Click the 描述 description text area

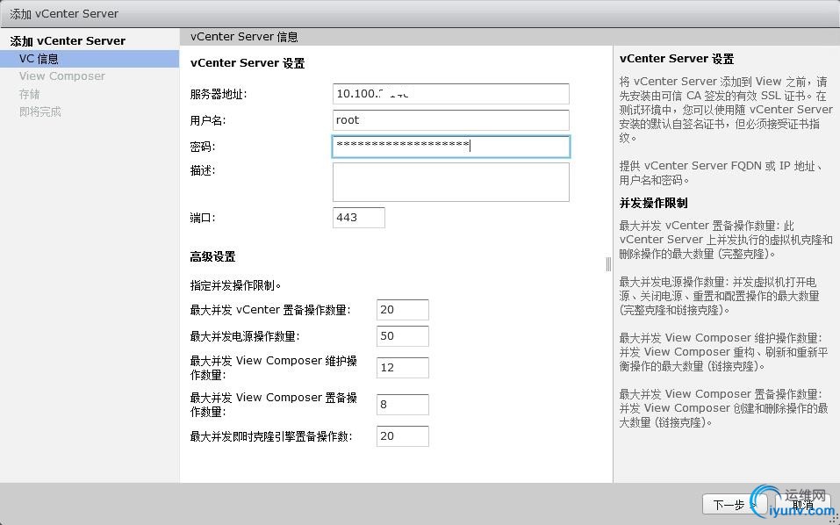click(450, 182)
